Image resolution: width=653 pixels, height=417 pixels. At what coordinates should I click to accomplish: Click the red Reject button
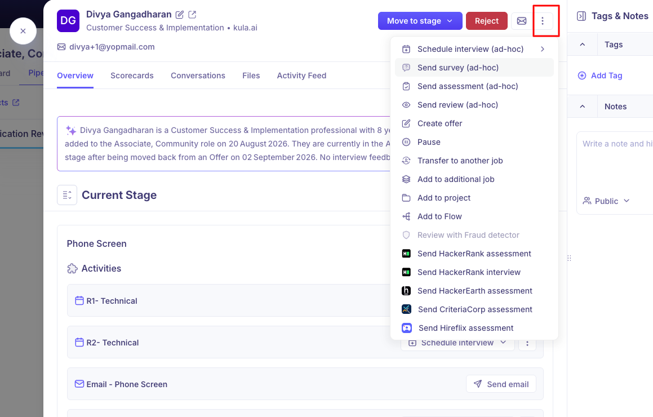point(486,21)
